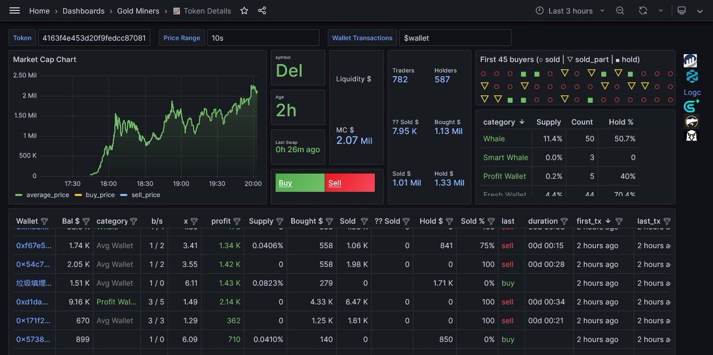The width and height of the screenshot is (713, 355).
Task: Click Token Details dashboard title
Action: point(207,11)
